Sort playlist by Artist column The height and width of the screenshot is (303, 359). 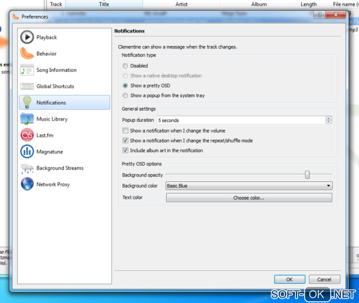(x=181, y=4)
